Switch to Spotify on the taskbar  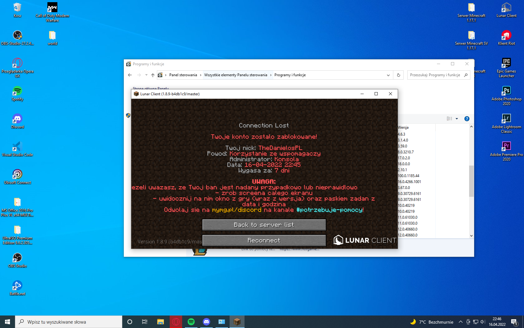pyautogui.click(x=191, y=322)
